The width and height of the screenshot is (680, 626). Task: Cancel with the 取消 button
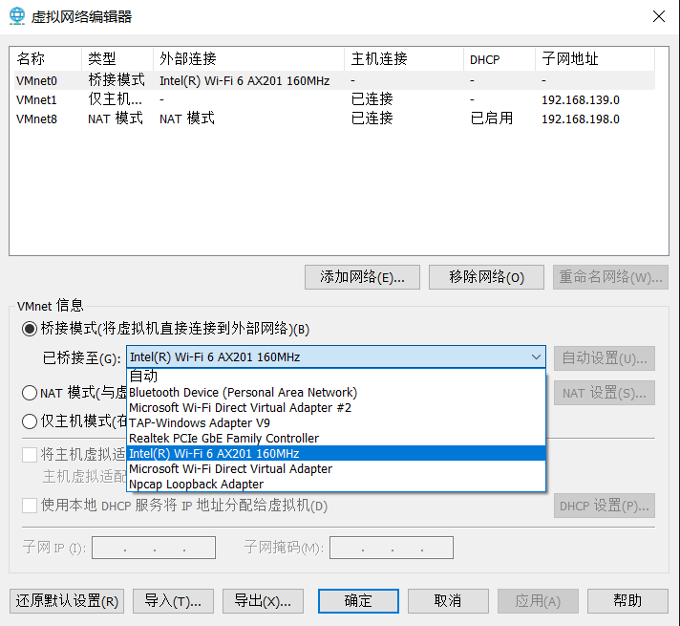(x=448, y=601)
